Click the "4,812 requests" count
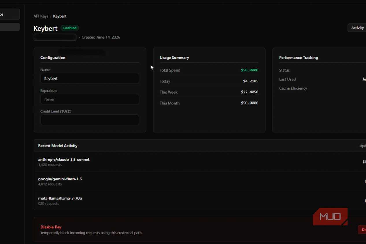The height and width of the screenshot is (244, 366). pos(50,184)
